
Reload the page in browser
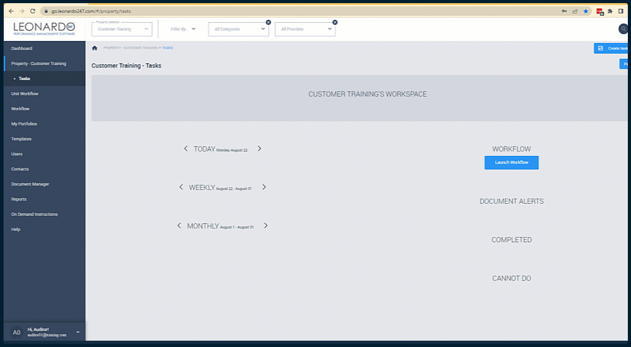33,11
